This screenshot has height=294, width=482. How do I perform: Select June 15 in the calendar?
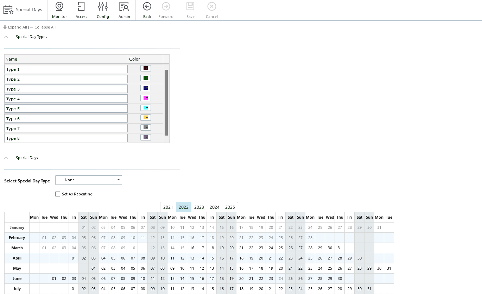(x=192, y=279)
